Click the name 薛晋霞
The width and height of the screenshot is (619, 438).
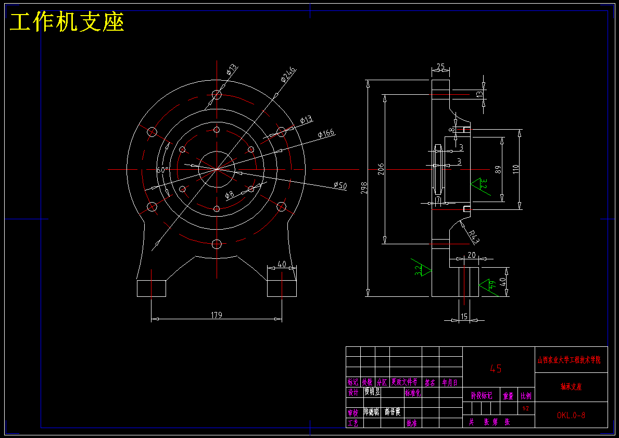(393, 412)
